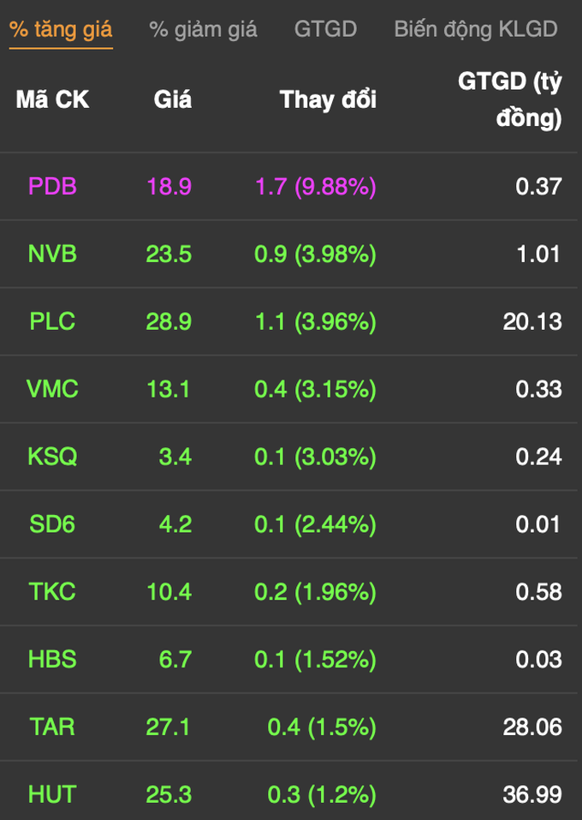Open the NVB stock ticker
582x820 pixels.
point(52,254)
